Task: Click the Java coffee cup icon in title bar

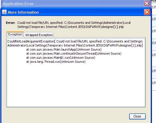Action: (x=4, y=12)
